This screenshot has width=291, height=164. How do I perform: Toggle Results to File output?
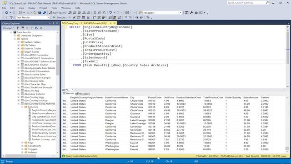coord(120,17)
